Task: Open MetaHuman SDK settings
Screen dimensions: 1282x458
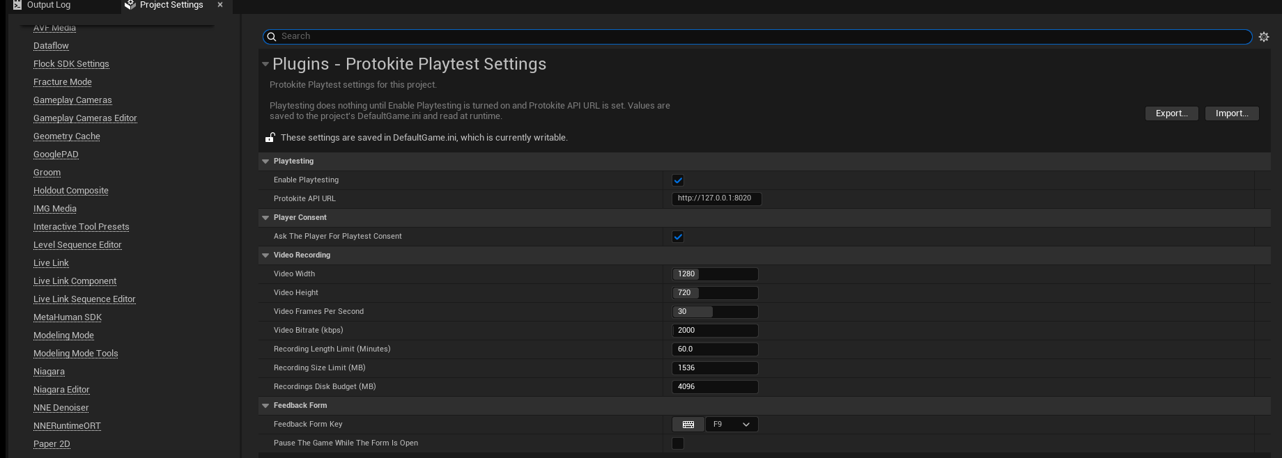Action: (68, 317)
